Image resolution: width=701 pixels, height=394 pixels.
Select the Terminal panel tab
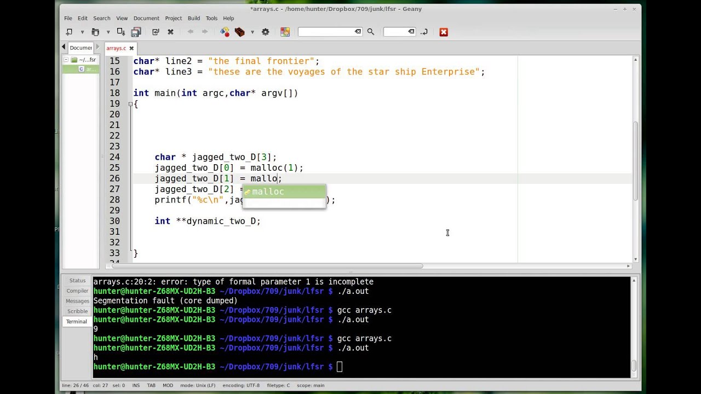[x=77, y=322]
